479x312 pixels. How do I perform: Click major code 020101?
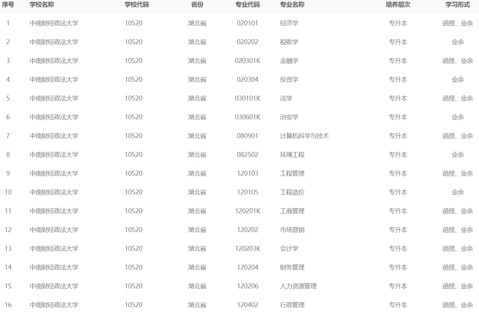[248, 23]
